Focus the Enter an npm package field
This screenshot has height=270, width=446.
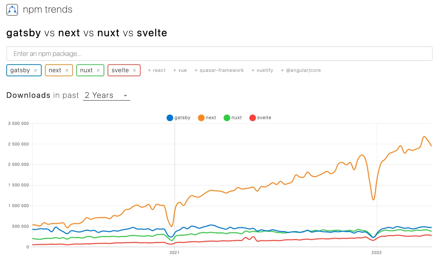tap(219, 54)
